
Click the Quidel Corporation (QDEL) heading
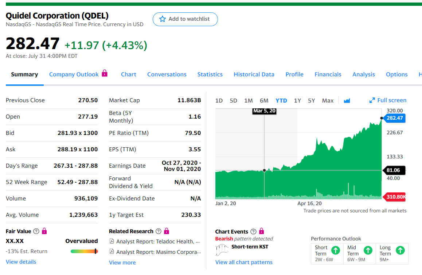[x=57, y=16]
